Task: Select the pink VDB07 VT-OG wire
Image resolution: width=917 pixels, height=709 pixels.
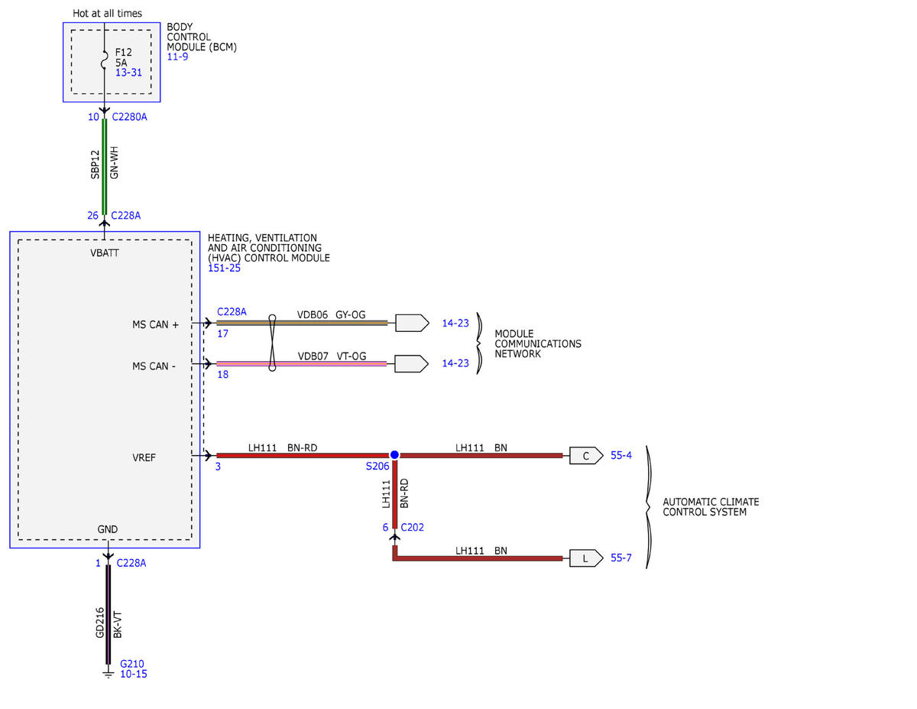Action: tap(302, 363)
